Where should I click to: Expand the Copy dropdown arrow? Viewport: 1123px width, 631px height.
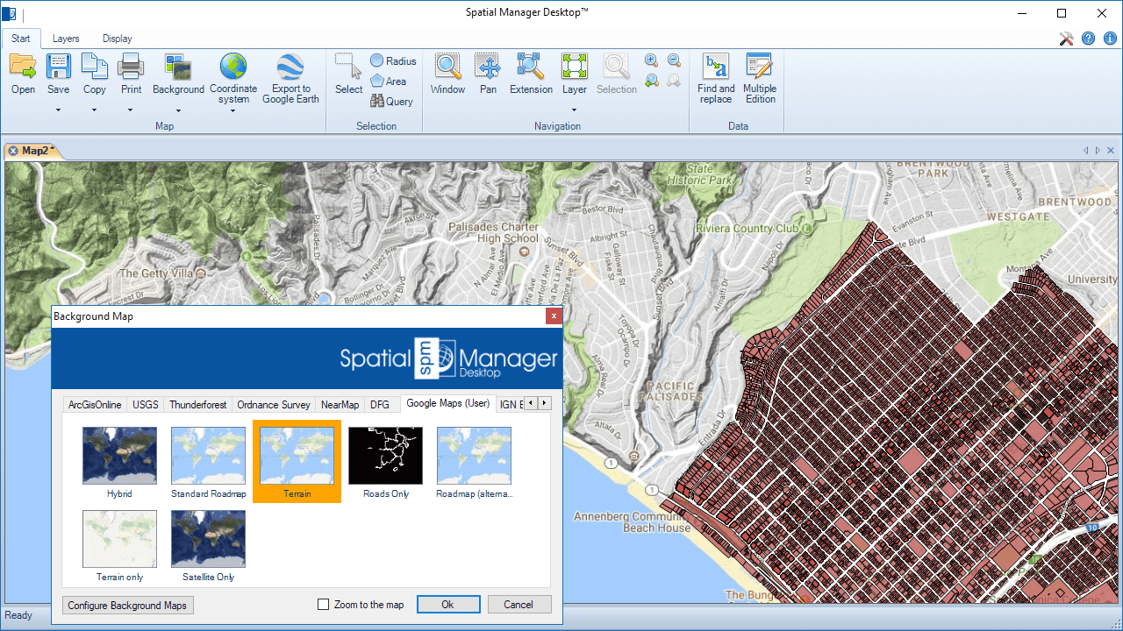pos(95,110)
